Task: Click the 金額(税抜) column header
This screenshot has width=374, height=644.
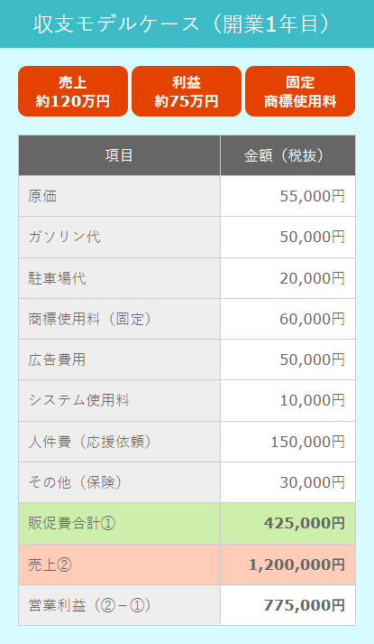Action: click(288, 155)
